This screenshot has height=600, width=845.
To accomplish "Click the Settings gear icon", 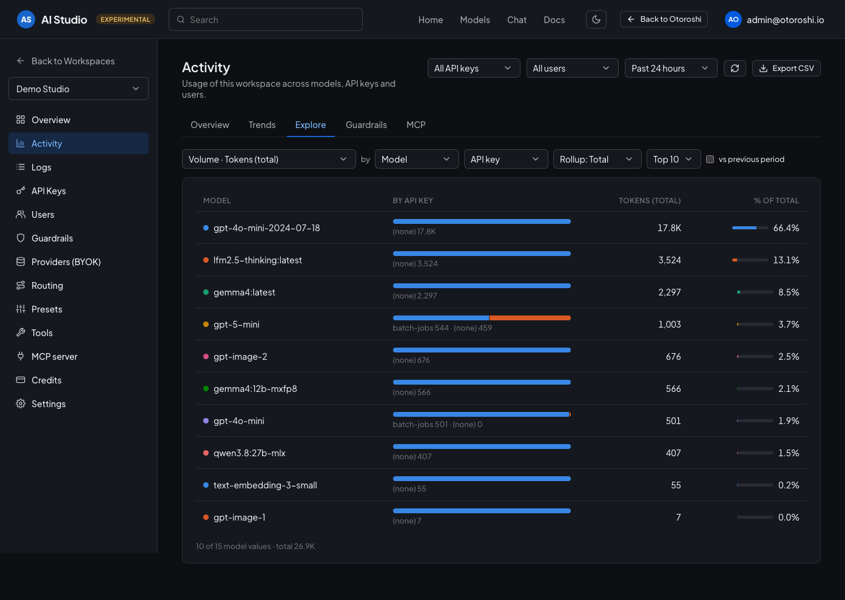I will tap(21, 403).
